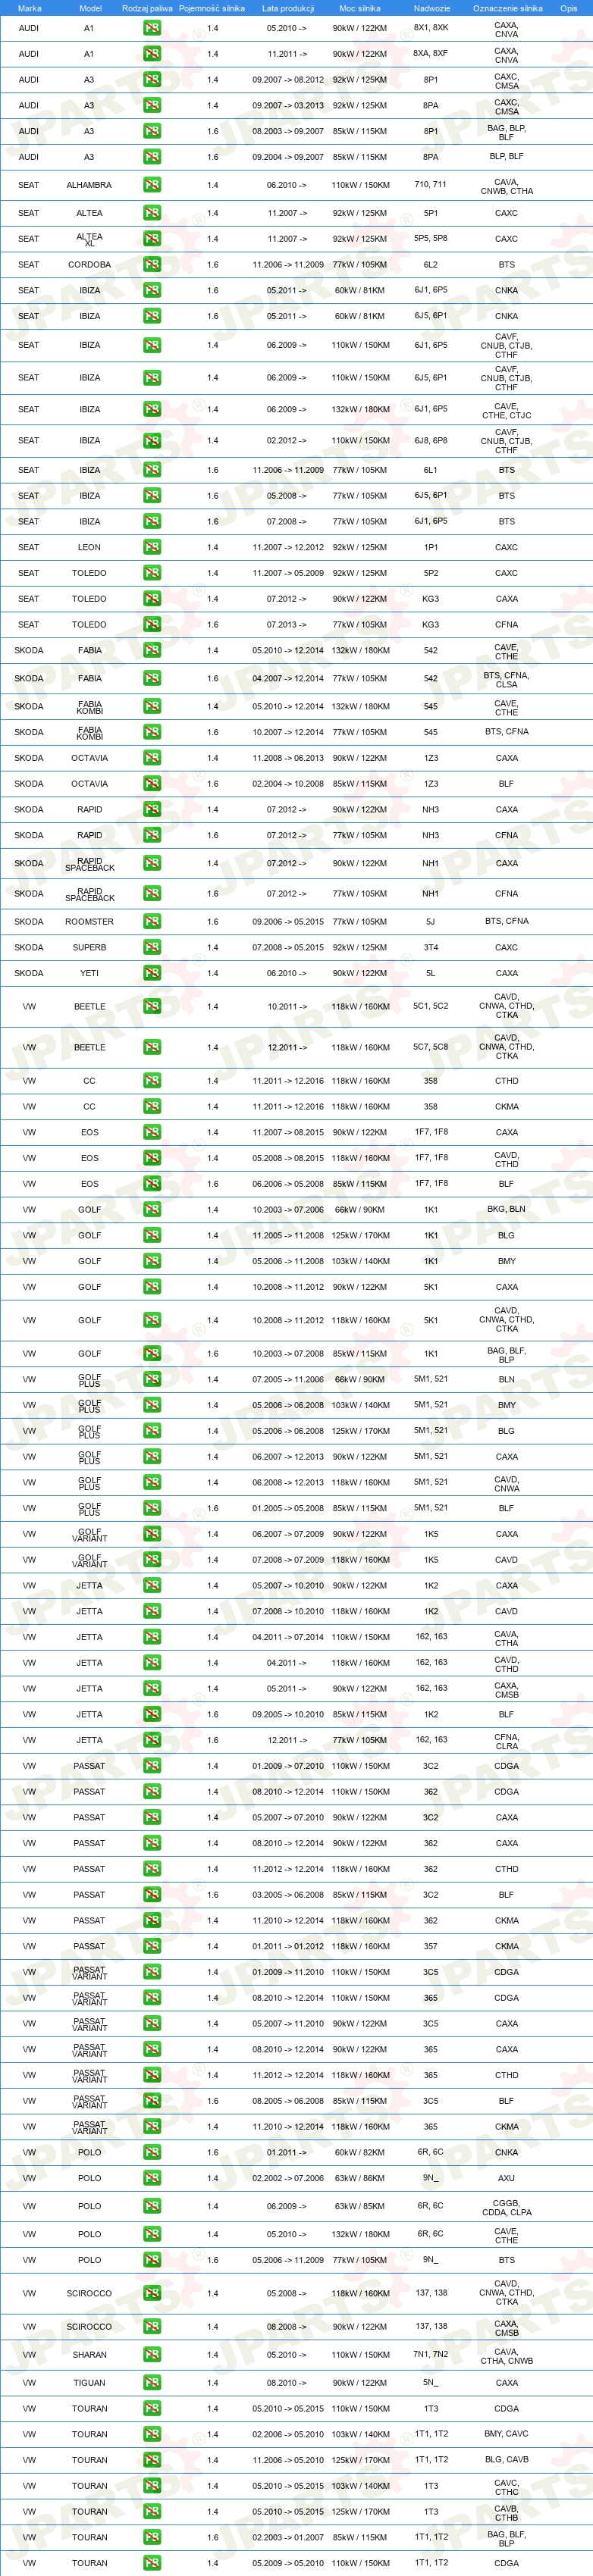Click the 'Marka' column header
593x2576 pixels.
tap(30, 8)
